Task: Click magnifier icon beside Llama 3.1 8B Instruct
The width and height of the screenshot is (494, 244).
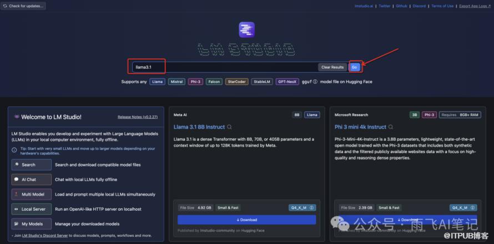Action: tap(229, 127)
